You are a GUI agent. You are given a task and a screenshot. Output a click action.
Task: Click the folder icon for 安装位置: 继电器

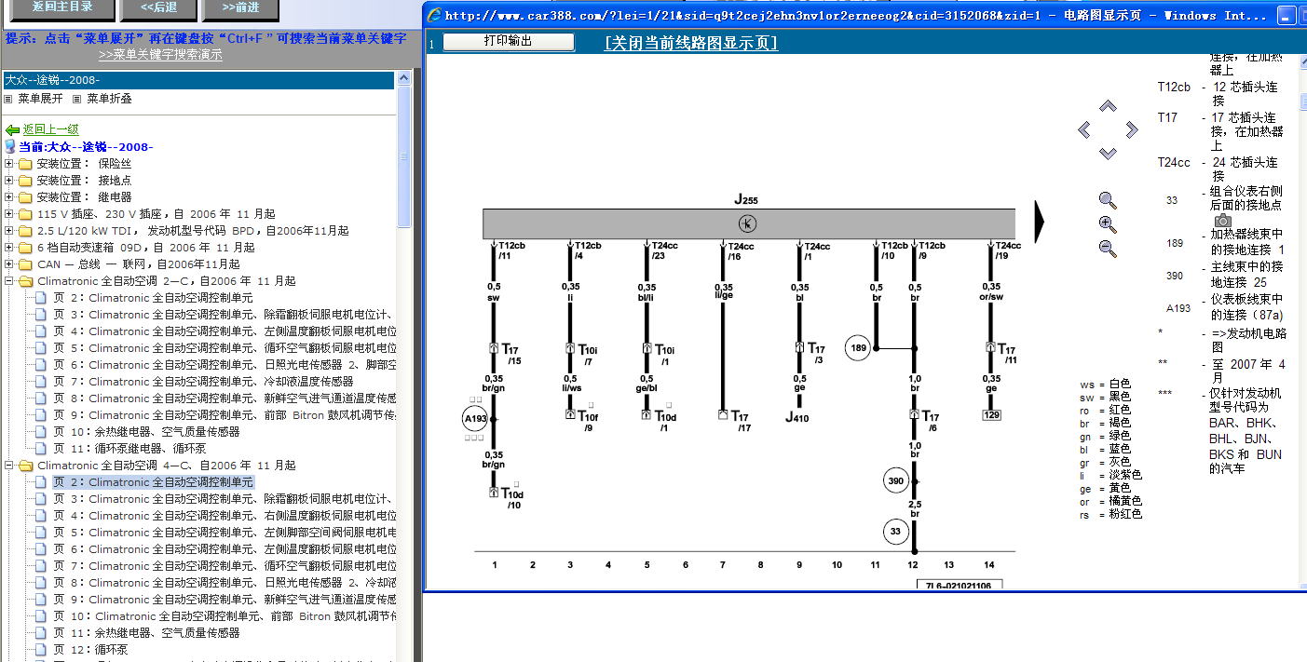pyautogui.click(x=25, y=197)
